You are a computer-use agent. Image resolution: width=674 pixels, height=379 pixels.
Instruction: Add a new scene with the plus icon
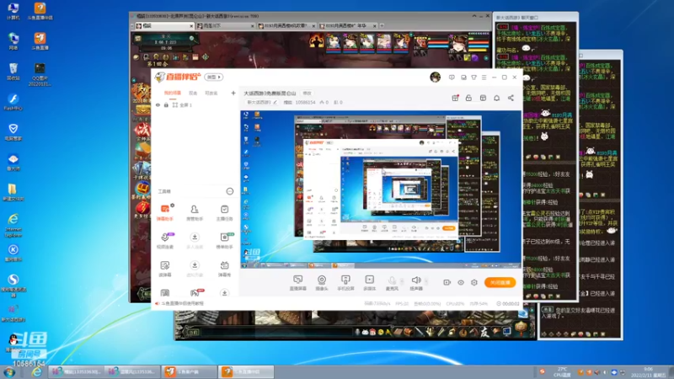(233, 93)
